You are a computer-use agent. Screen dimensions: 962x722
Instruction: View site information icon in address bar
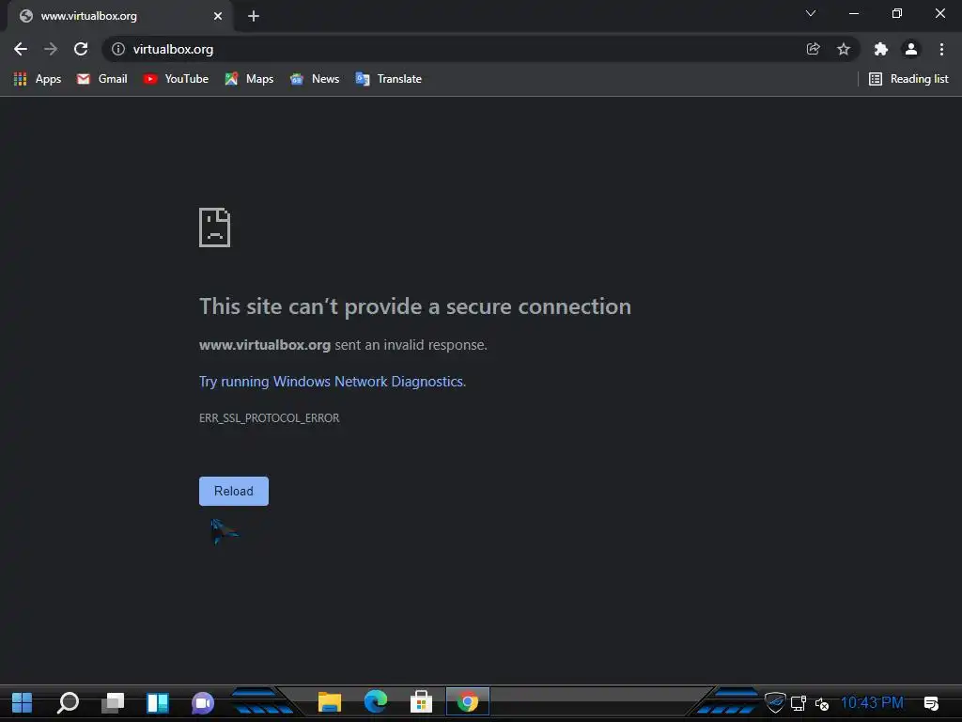point(118,49)
